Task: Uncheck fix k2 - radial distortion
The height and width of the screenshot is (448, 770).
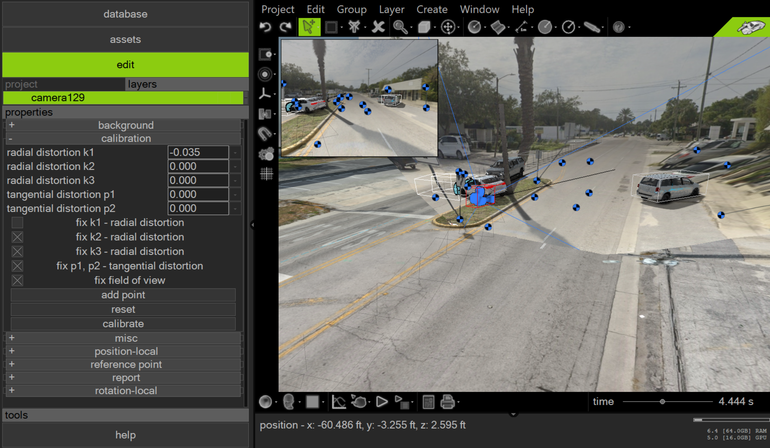Action: click(x=17, y=237)
